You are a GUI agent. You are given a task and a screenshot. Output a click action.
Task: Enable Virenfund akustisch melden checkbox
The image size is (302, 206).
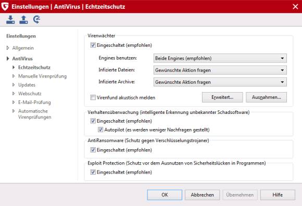[x=93, y=97]
